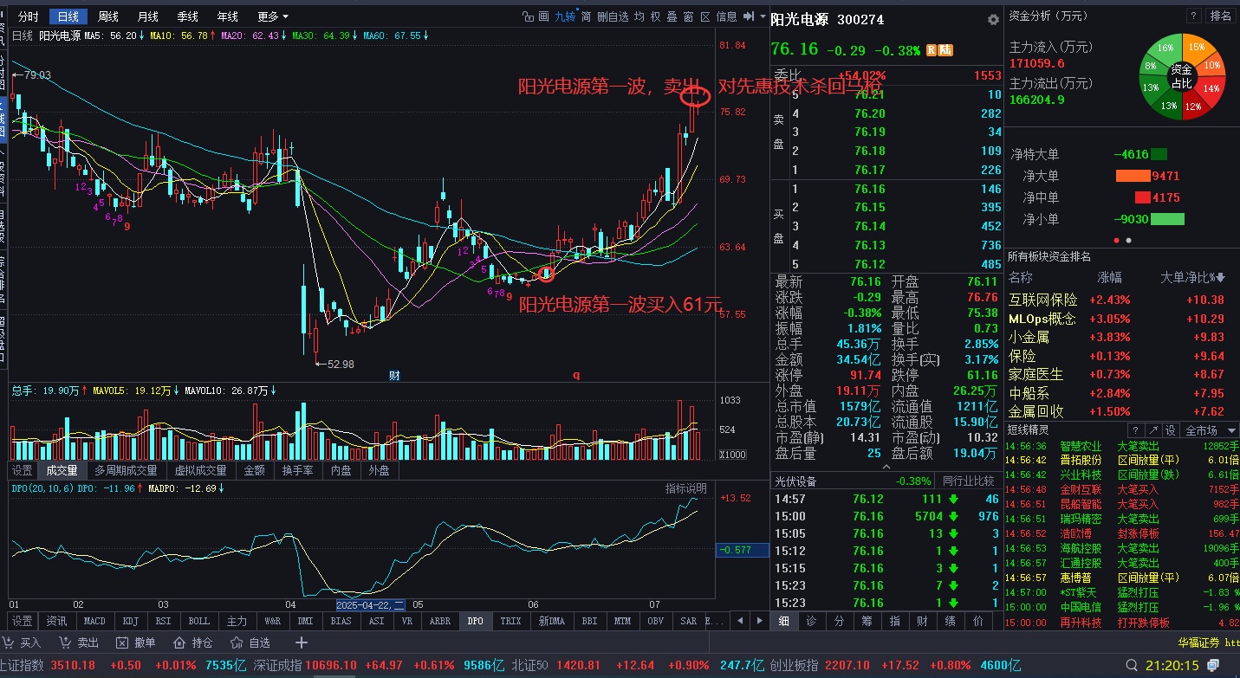
Task: Open the drawing tools (画) icon
Action: [x=543, y=16]
